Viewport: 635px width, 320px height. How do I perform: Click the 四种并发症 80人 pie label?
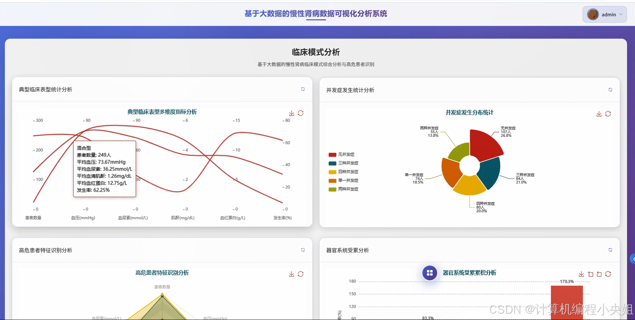click(485, 207)
